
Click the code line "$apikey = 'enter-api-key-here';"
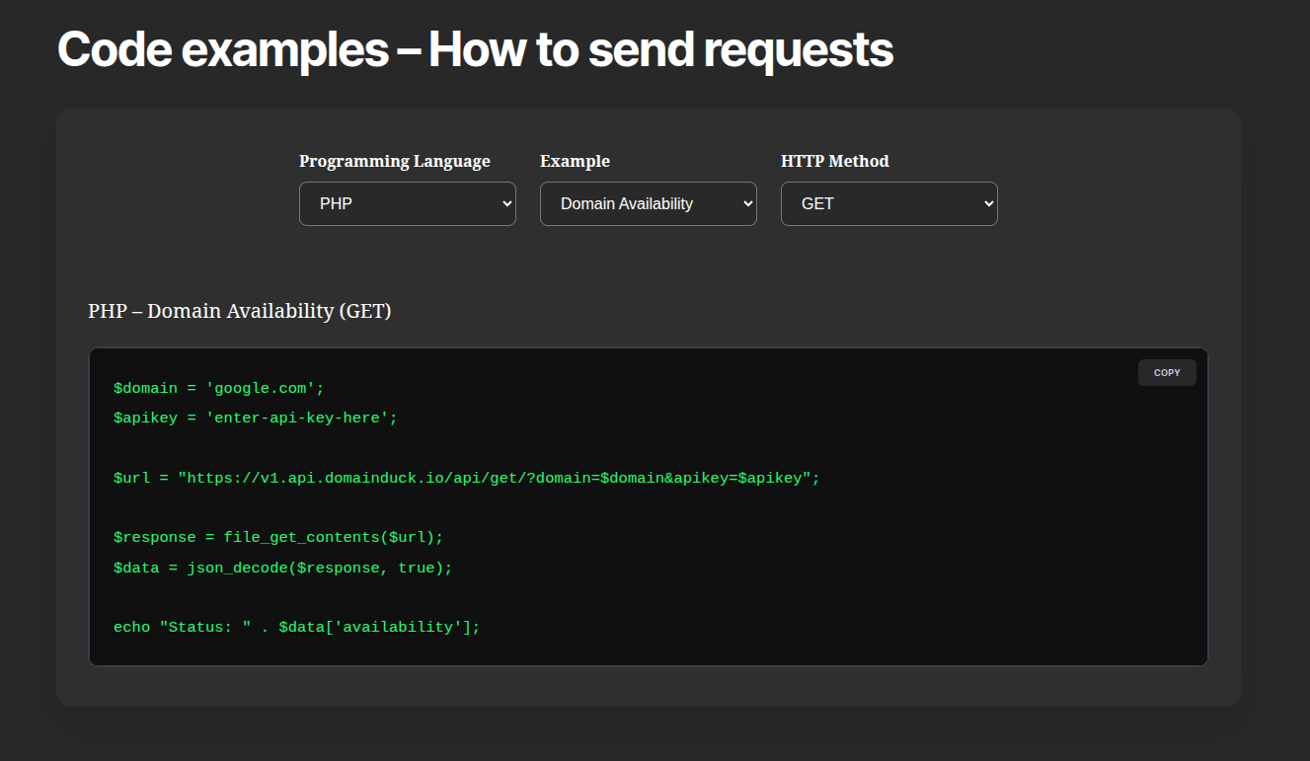tap(256, 418)
